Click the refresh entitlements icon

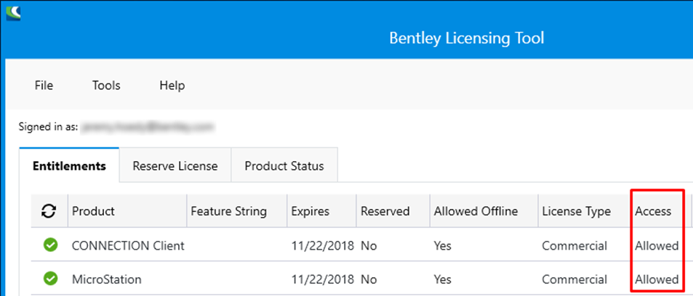pyautogui.click(x=49, y=211)
